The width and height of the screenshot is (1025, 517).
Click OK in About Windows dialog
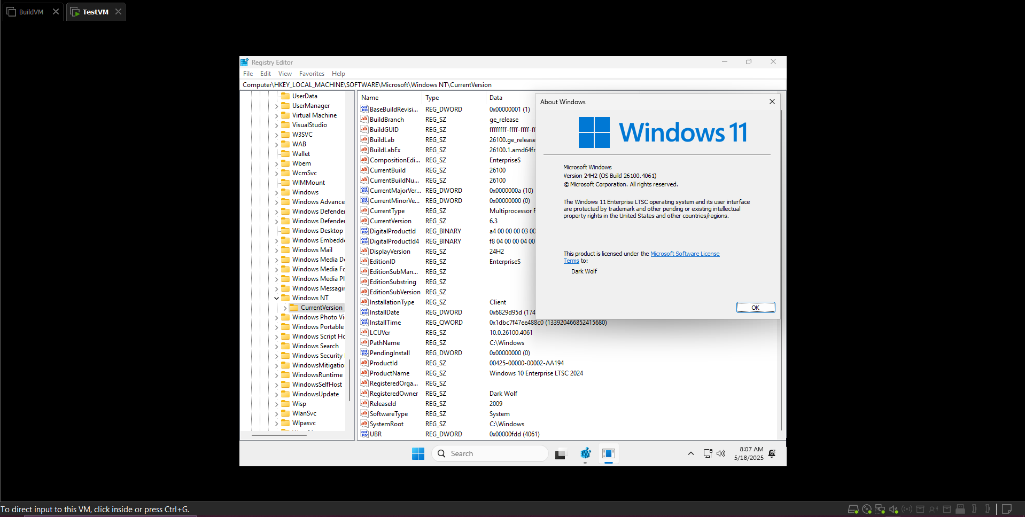755,307
